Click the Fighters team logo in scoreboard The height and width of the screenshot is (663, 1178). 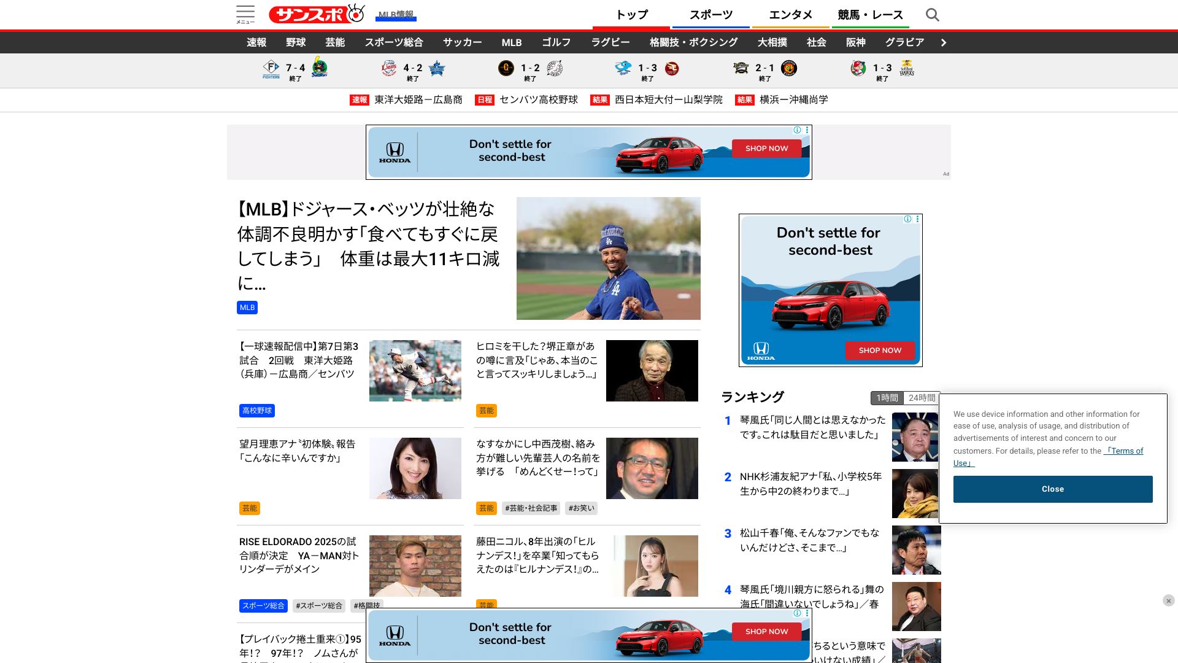coord(271,68)
